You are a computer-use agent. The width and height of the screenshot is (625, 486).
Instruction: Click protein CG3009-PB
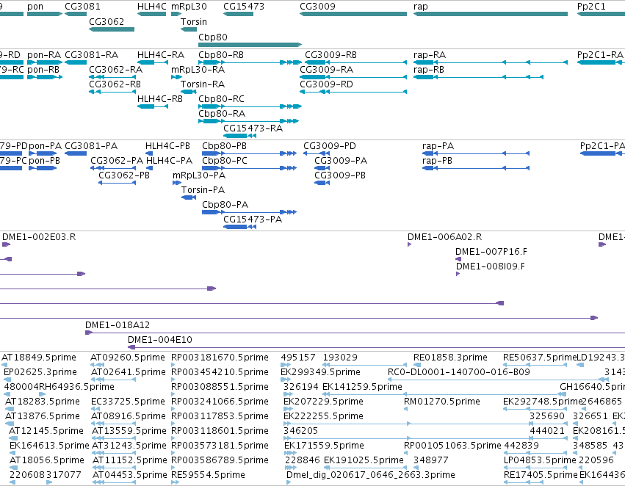click(340, 175)
